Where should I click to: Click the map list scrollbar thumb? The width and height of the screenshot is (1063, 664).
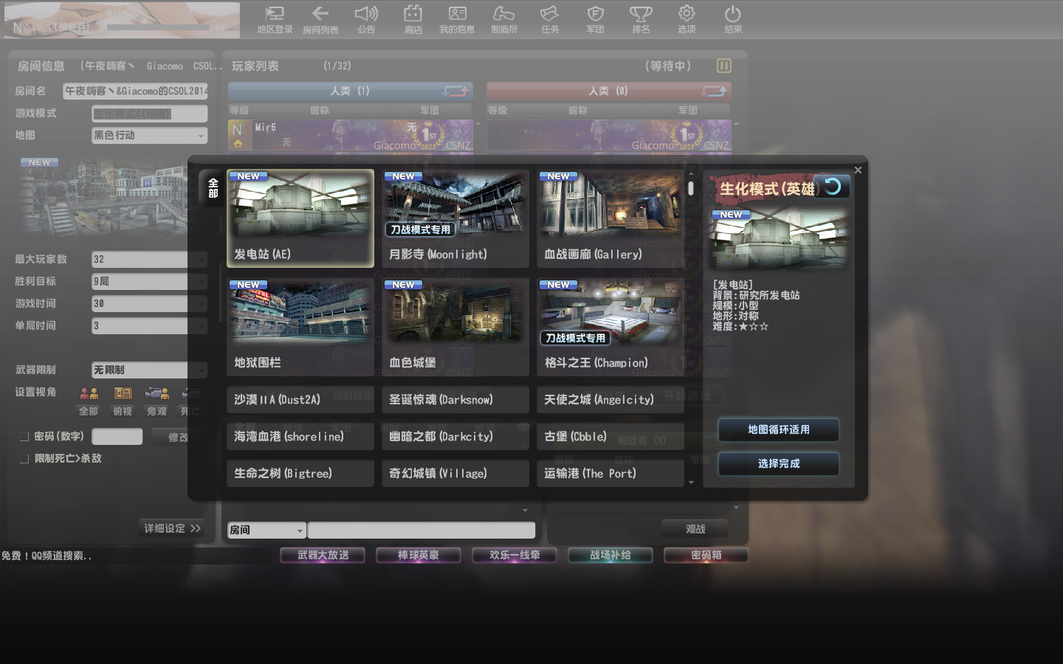coord(691,188)
